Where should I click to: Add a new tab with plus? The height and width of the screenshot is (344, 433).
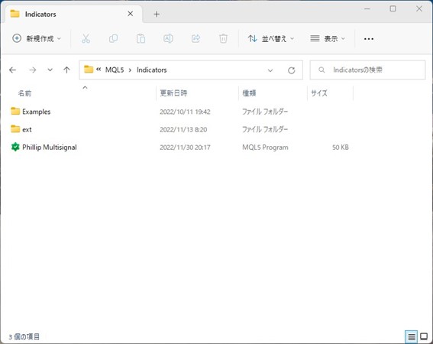[157, 14]
